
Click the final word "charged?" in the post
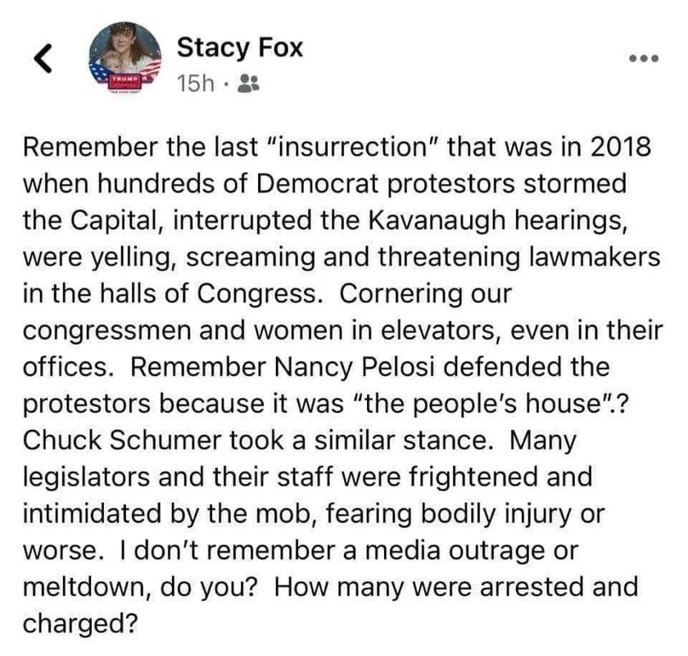pyautogui.click(x=80, y=624)
